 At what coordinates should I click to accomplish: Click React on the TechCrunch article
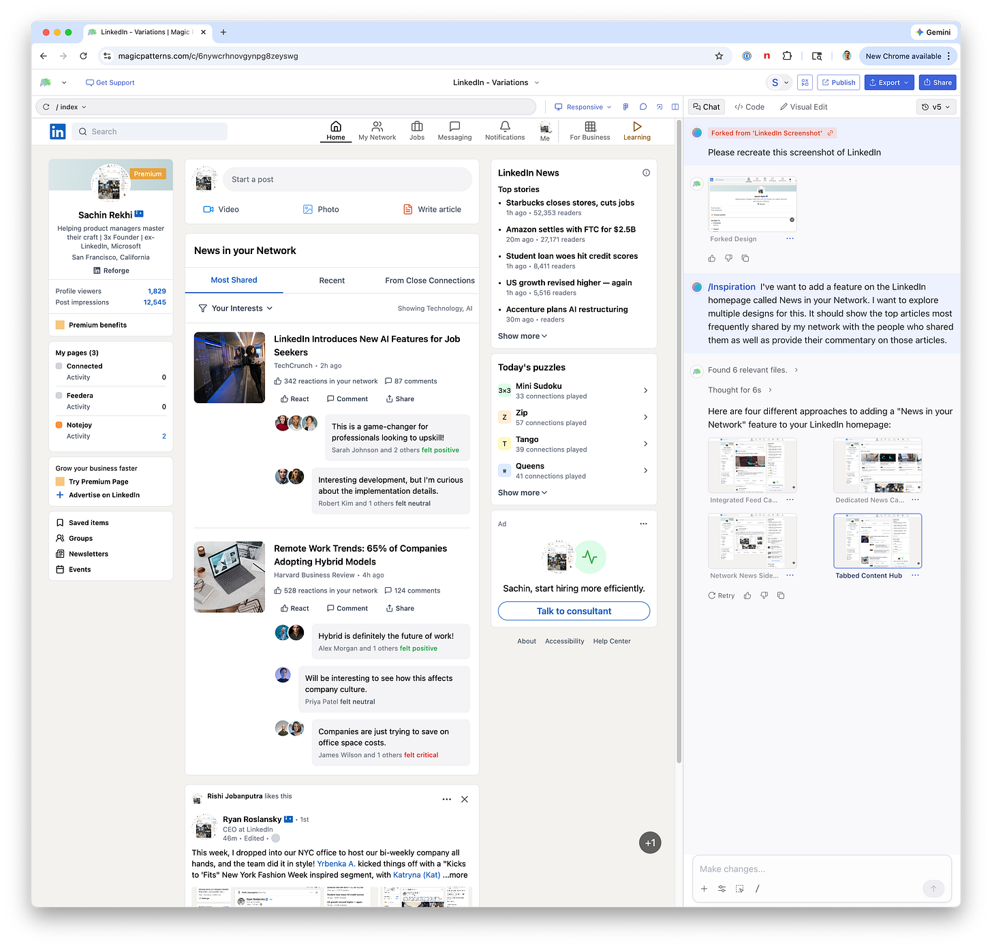pyautogui.click(x=294, y=399)
